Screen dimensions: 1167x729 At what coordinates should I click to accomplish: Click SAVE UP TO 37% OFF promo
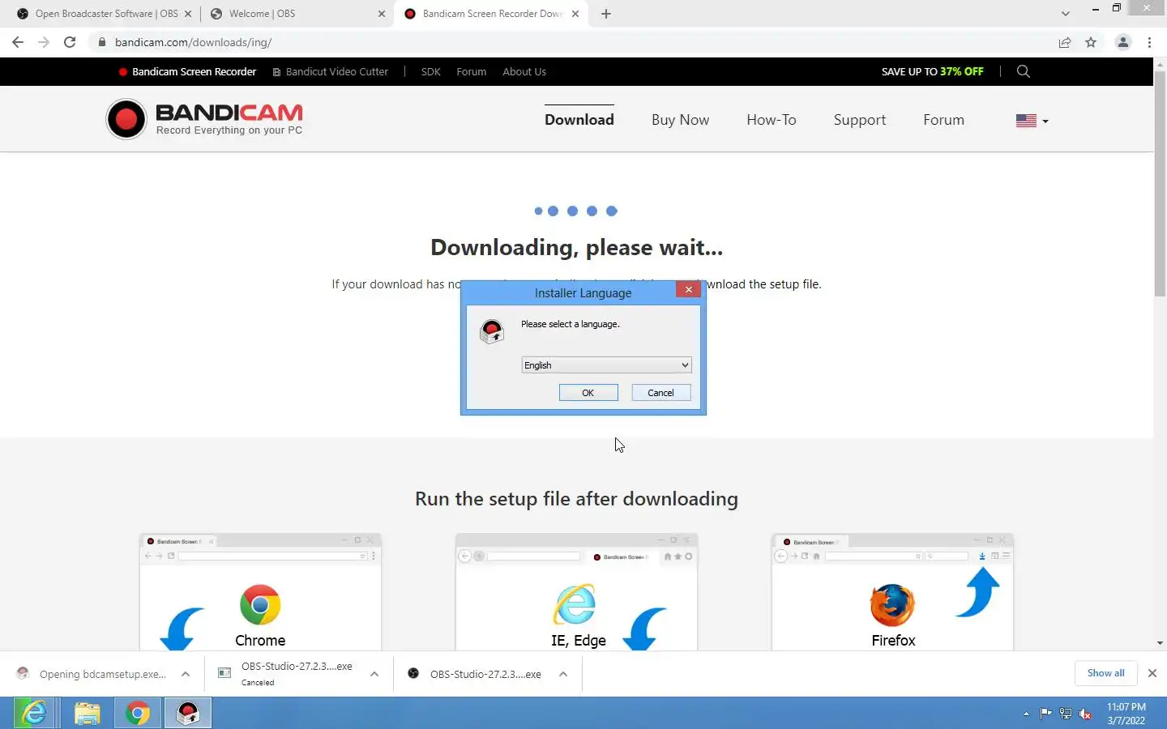point(933,71)
